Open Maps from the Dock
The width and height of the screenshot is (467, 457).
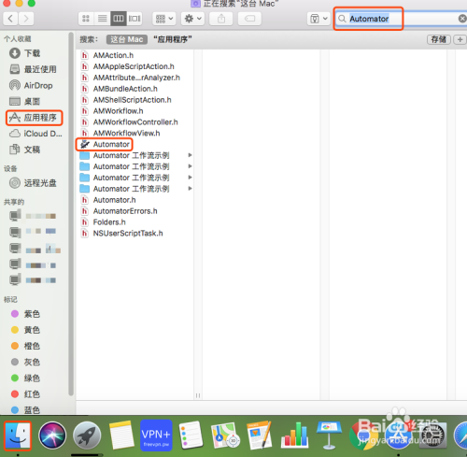pos(225,436)
